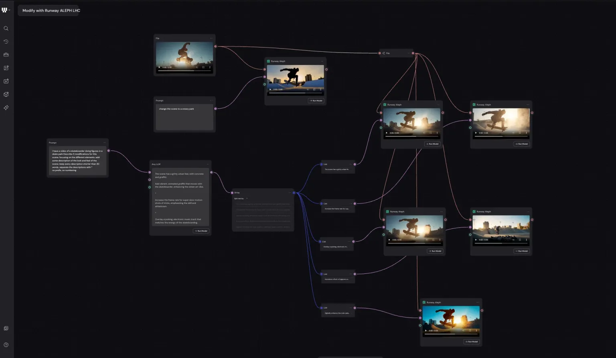Open video kebab menu on the wide-shot distant skater video
Screen dimensions: 616x358
pyautogui.click(x=527, y=240)
